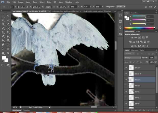158x113 pixels.
Task: Open the Swatches panel tab
Action: (134, 13)
